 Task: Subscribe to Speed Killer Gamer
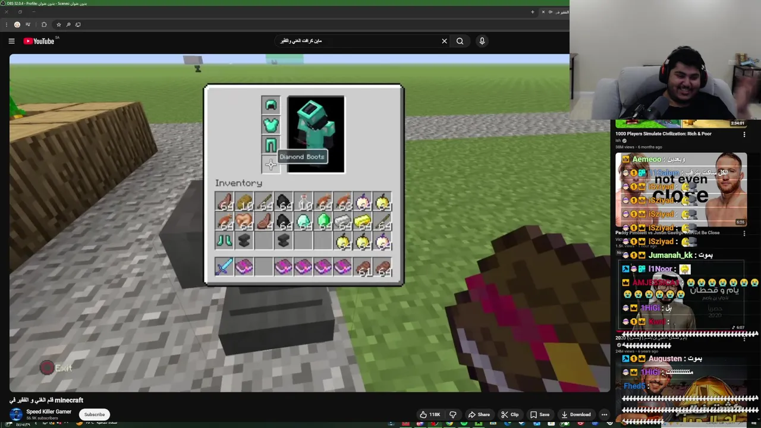click(94, 414)
